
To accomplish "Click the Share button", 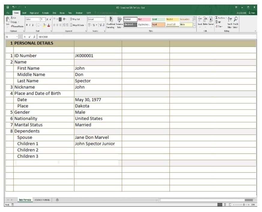I will (x=251, y=13).
